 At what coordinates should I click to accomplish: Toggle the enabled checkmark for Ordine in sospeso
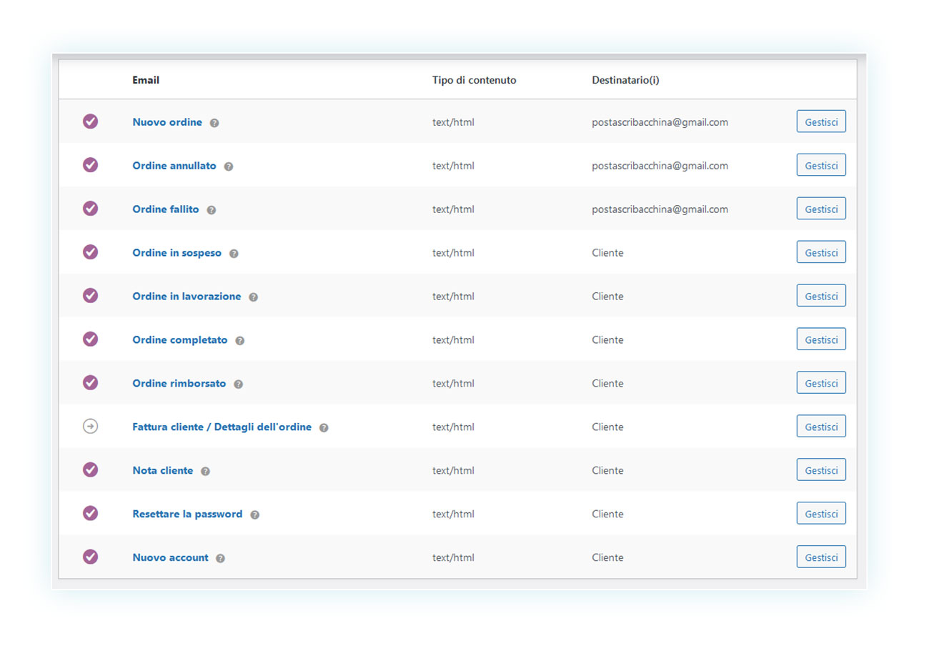click(x=90, y=252)
